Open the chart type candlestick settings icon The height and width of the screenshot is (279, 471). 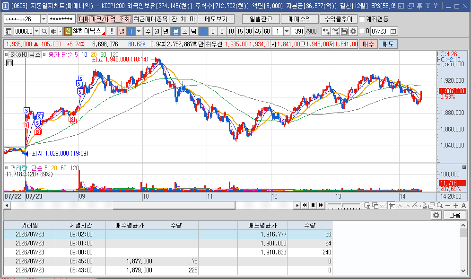click(x=326, y=31)
